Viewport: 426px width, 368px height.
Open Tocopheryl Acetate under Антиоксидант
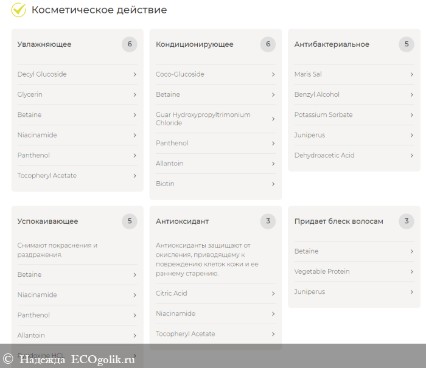click(186, 334)
